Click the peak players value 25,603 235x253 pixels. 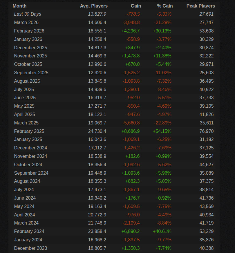(207, 73)
